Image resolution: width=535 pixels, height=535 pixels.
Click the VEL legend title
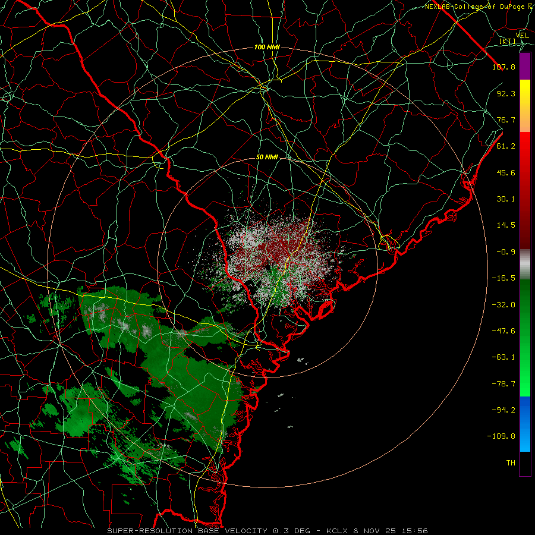522,36
